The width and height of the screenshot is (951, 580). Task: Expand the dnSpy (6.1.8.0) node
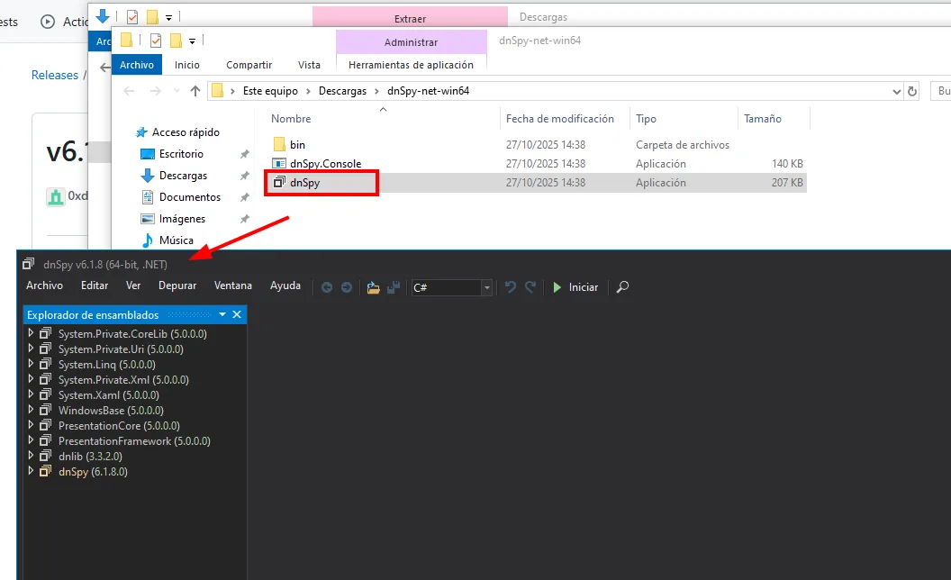(x=31, y=471)
